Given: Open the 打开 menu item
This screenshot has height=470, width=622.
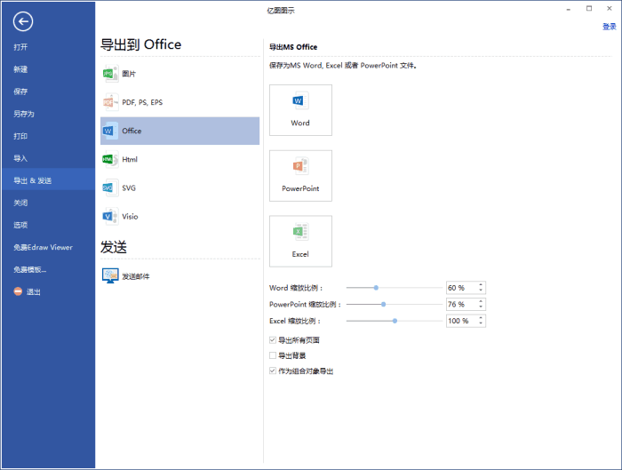Looking at the screenshot, I should point(48,47).
